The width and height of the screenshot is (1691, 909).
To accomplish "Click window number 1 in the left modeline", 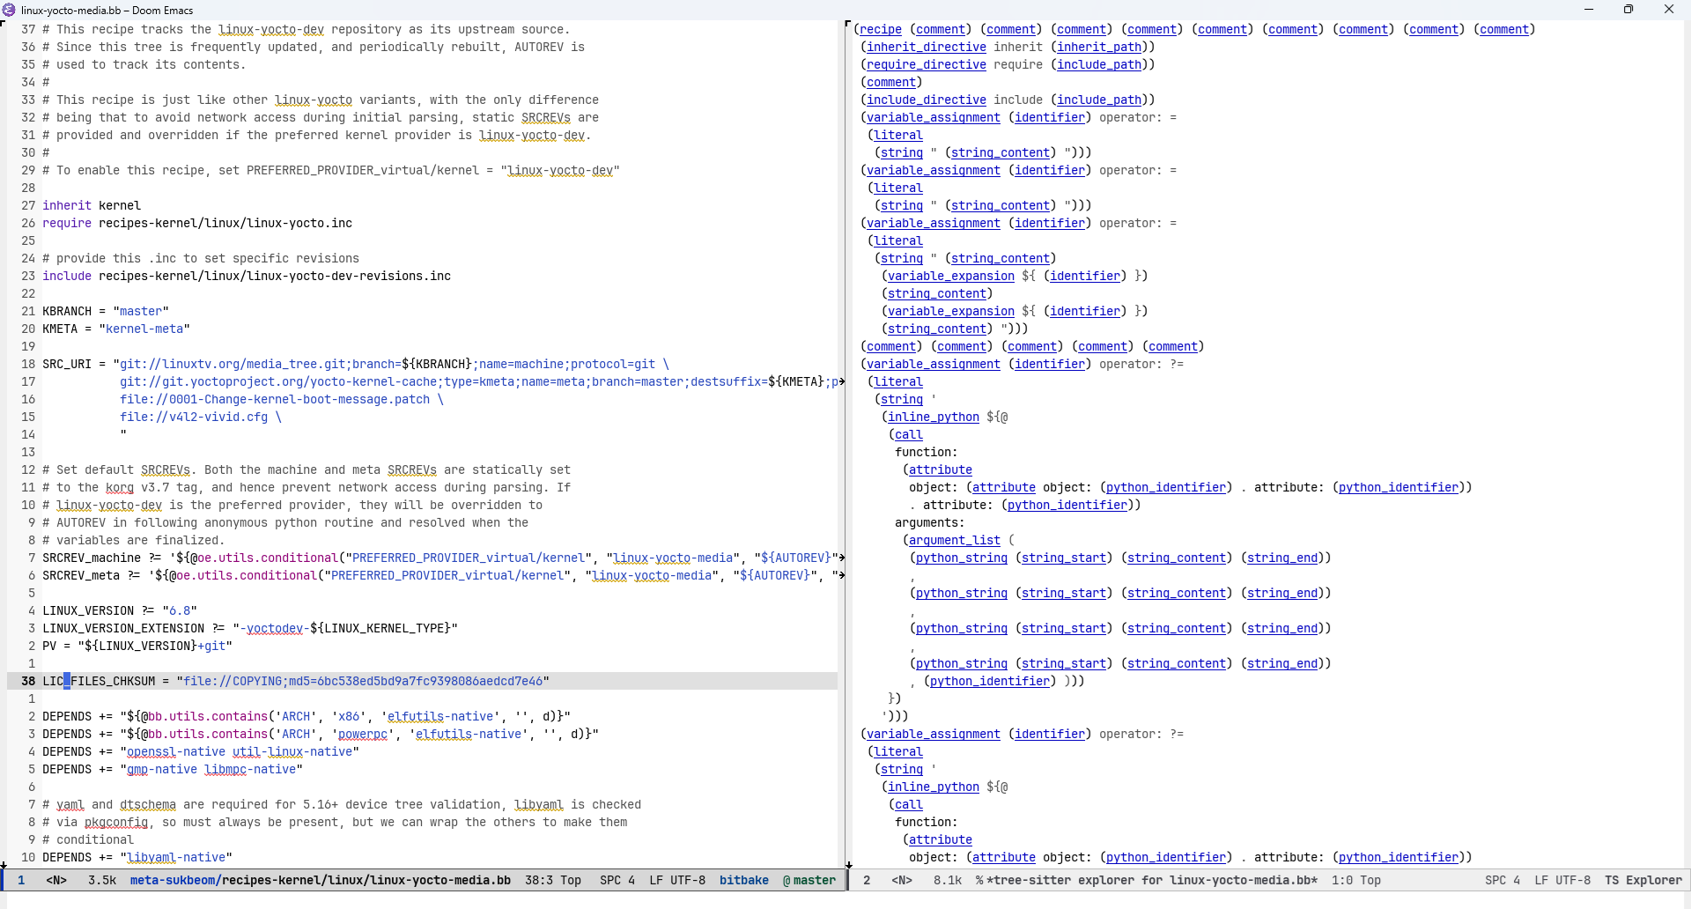I will [21, 880].
